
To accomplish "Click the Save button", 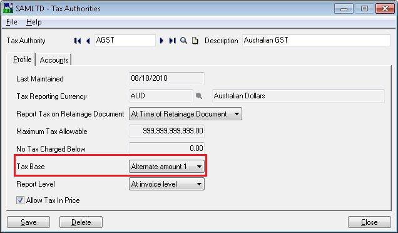I will point(28,222).
